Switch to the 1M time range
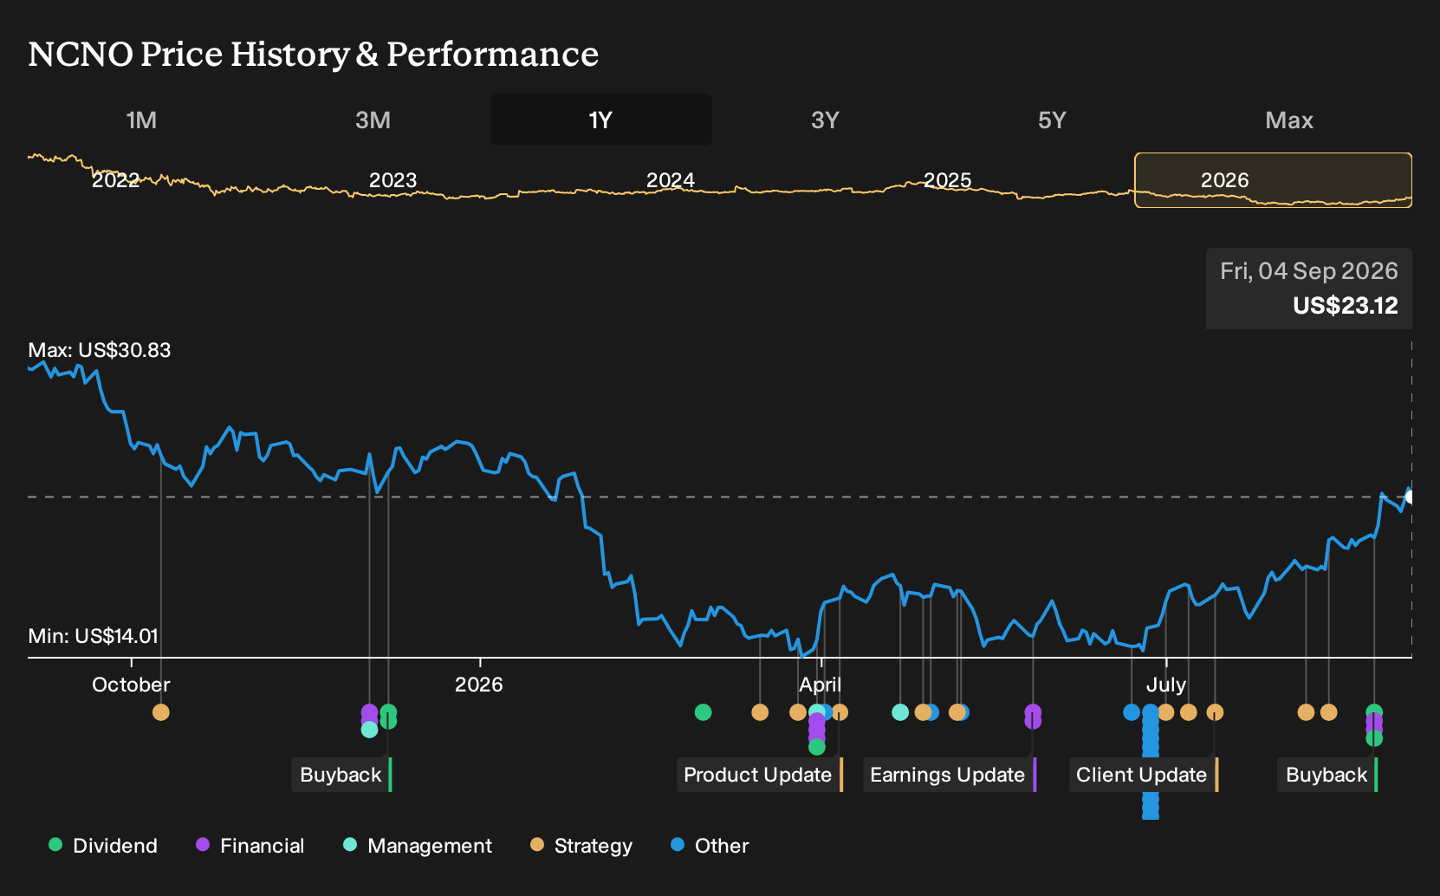The image size is (1440, 896). [141, 120]
